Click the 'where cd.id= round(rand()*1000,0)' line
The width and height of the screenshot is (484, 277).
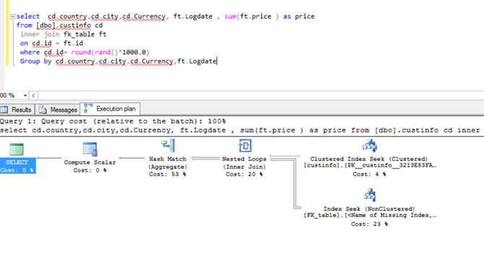point(84,52)
